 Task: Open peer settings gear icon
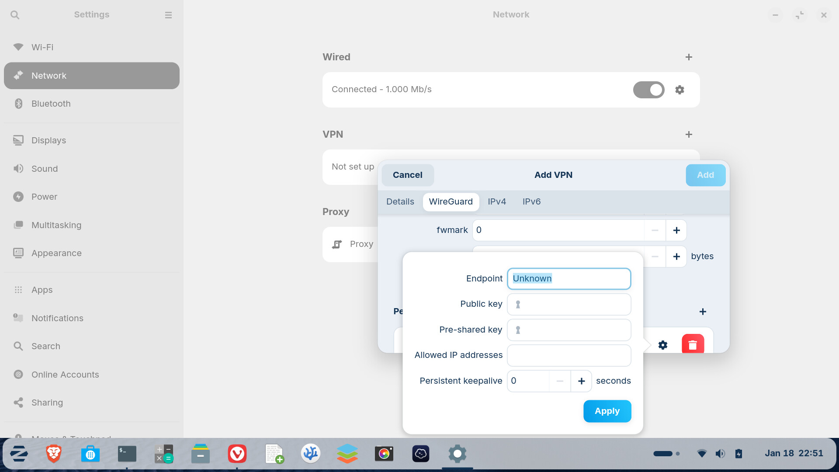click(x=663, y=345)
